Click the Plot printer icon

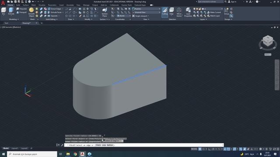(29, 2)
